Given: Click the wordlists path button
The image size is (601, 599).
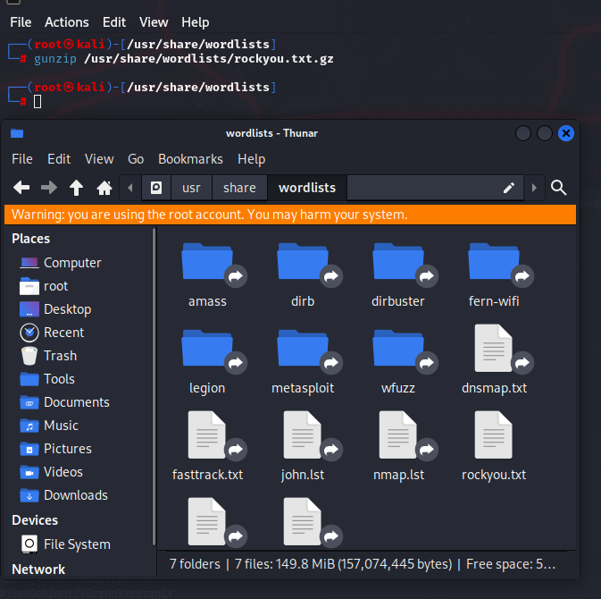Looking at the screenshot, I should 307,188.
